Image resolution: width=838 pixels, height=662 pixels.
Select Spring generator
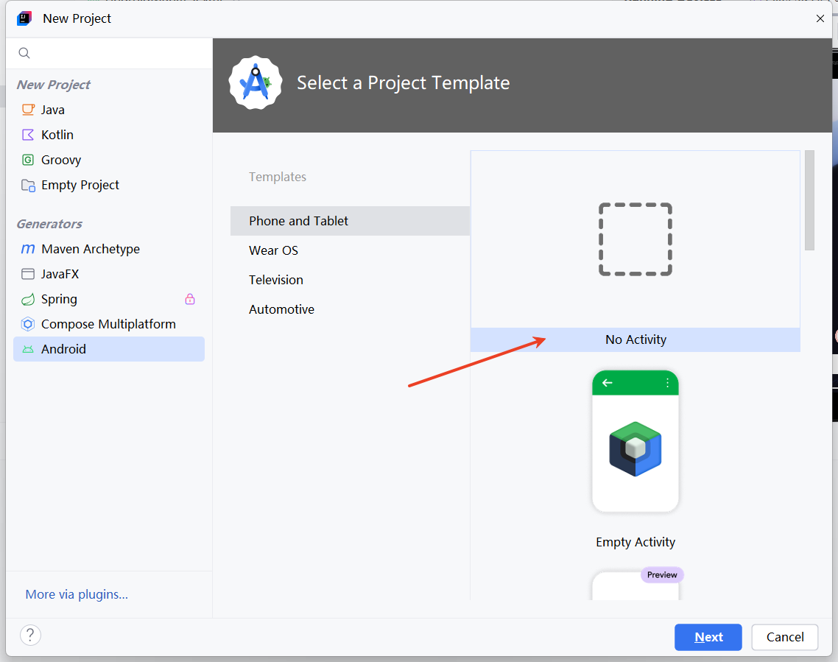click(x=109, y=299)
